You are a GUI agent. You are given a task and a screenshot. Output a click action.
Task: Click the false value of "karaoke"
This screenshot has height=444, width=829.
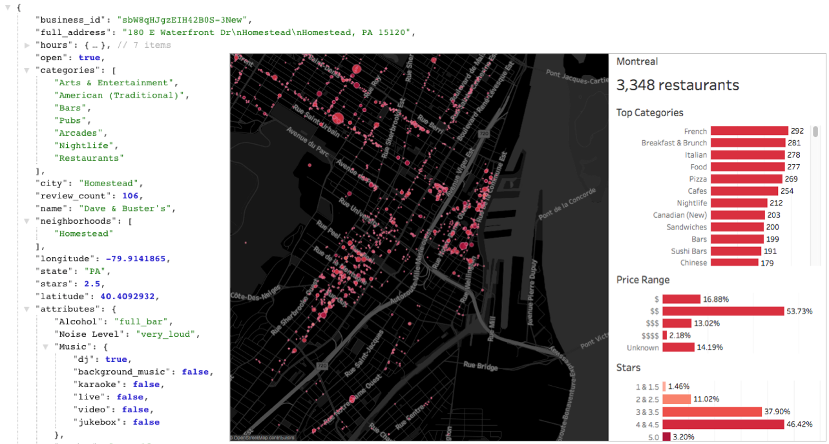coord(146,385)
